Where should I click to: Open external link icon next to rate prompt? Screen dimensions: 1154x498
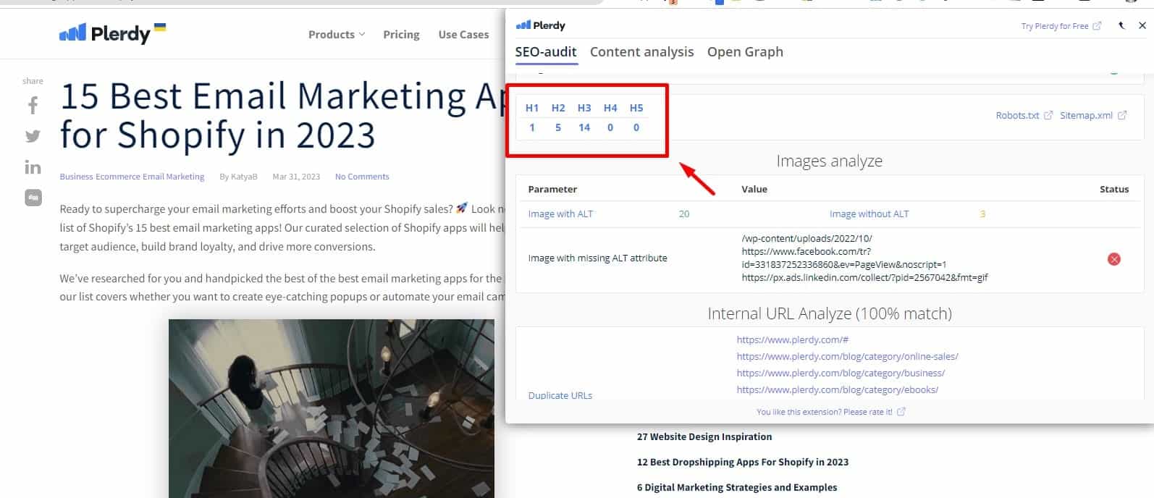(901, 411)
